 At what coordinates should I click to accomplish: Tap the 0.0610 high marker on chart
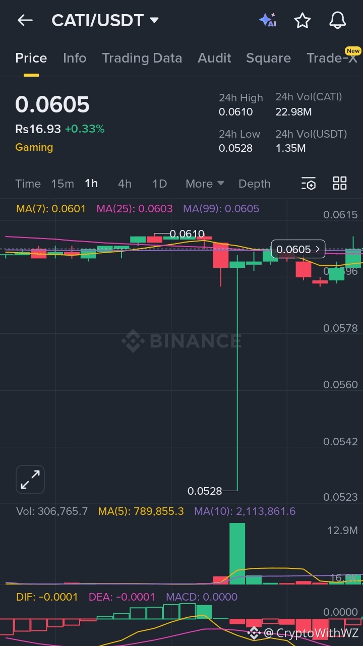187,234
